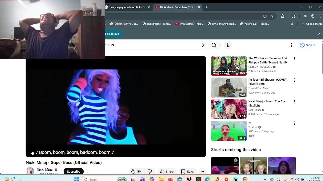Image resolution: width=323 pixels, height=181 pixels.
Task: Open options menu for Perfect - Ed Sheeran cover
Action: (x=294, y=80)
